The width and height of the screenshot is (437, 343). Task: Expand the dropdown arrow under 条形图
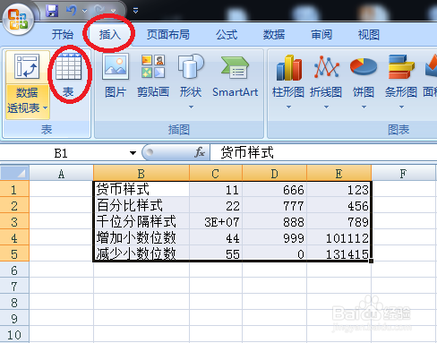(x=401, y=107)
